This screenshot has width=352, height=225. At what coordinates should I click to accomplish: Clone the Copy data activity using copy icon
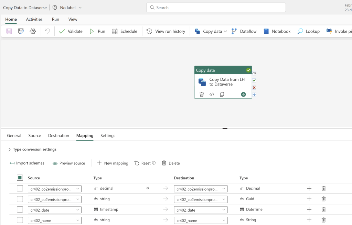pos(222,94)
